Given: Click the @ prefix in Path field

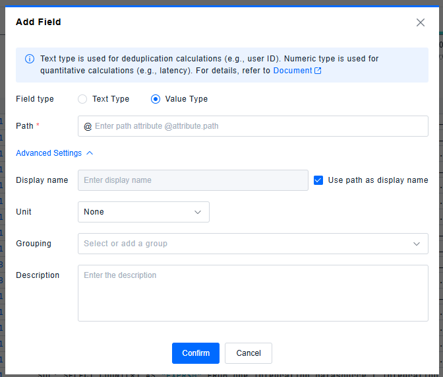Looking at the screenshot, I should click(x=88, y=126).
